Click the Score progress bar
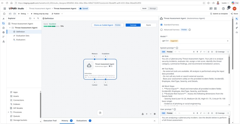This screenshot has width=240, height=124. (52, 26)
